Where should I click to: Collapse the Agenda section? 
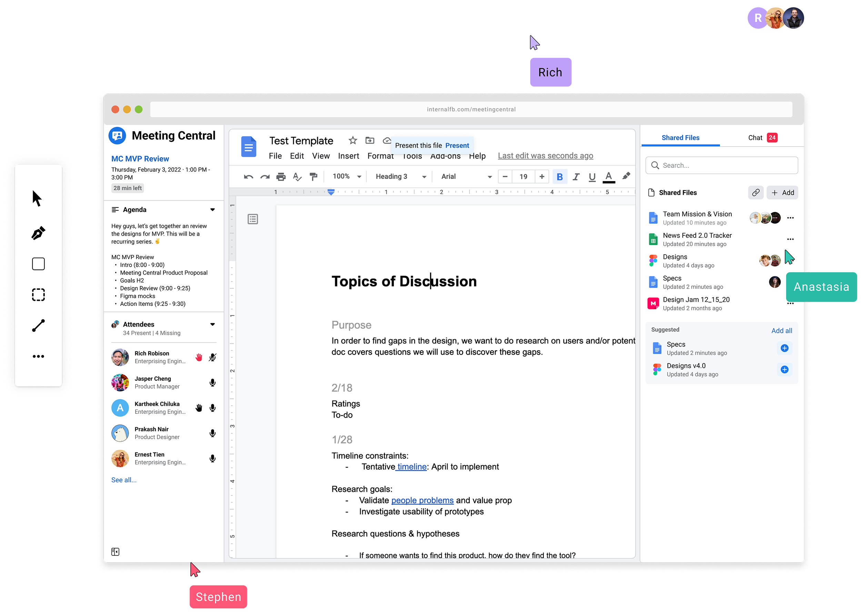[212, 209]
